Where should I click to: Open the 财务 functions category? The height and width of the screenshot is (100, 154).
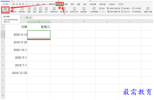pyautogui.click(x=35, y=10)
